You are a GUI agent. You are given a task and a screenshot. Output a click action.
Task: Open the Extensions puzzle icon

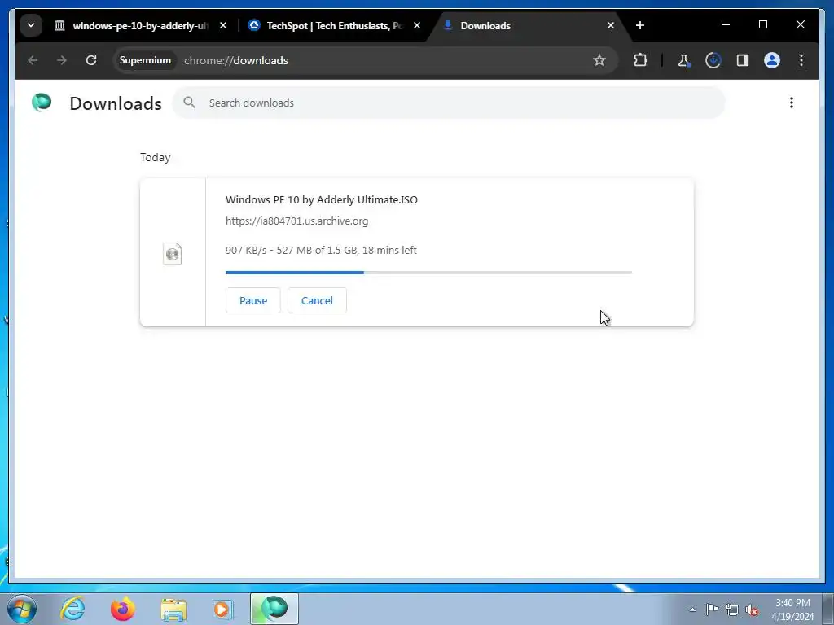point(640,60)
